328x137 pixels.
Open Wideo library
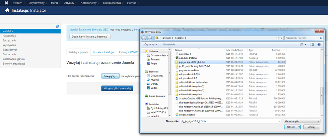[x=152, y=88]
